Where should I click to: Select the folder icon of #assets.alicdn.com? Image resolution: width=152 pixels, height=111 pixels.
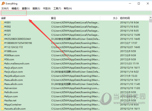(x=3, y=109)
